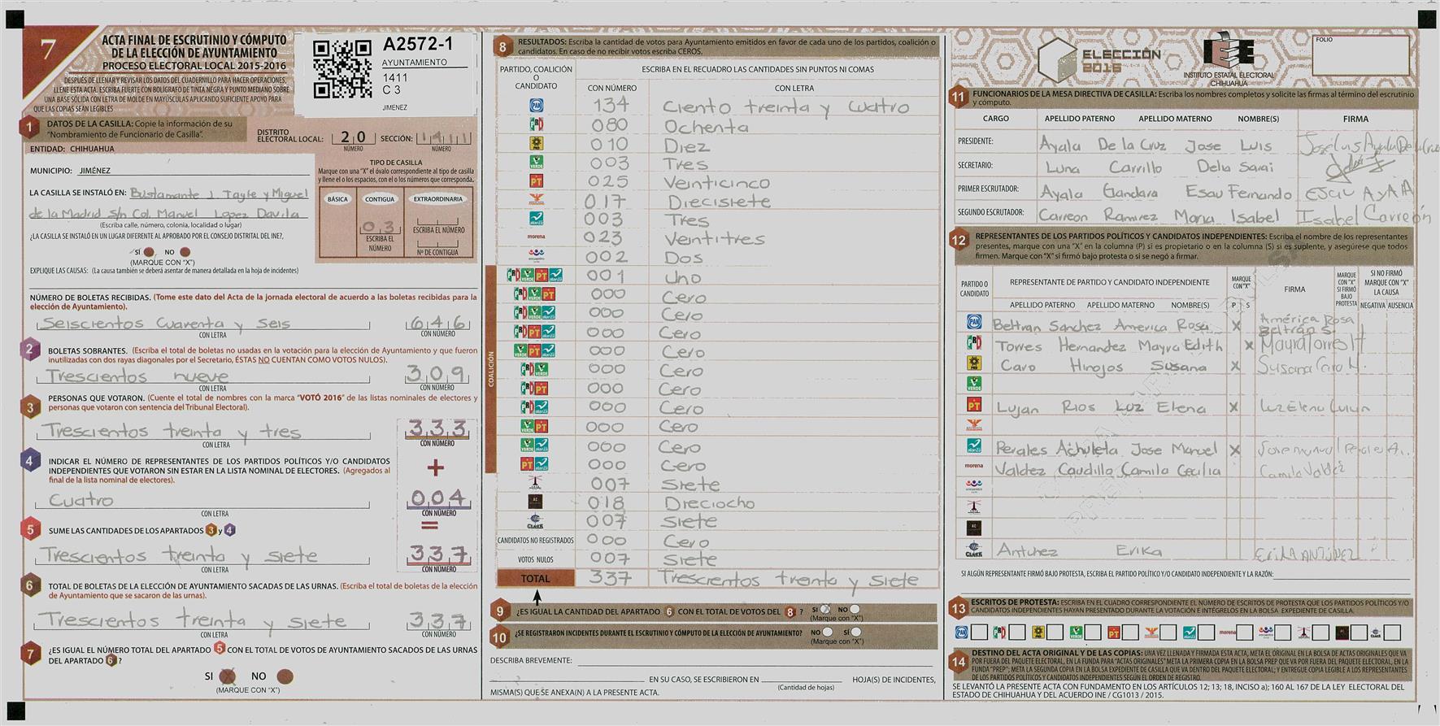Click the Elección 2016 ballot box logo
Image resolution: width=1440 pixels, height=726 pixels.
coord(1099,60)
